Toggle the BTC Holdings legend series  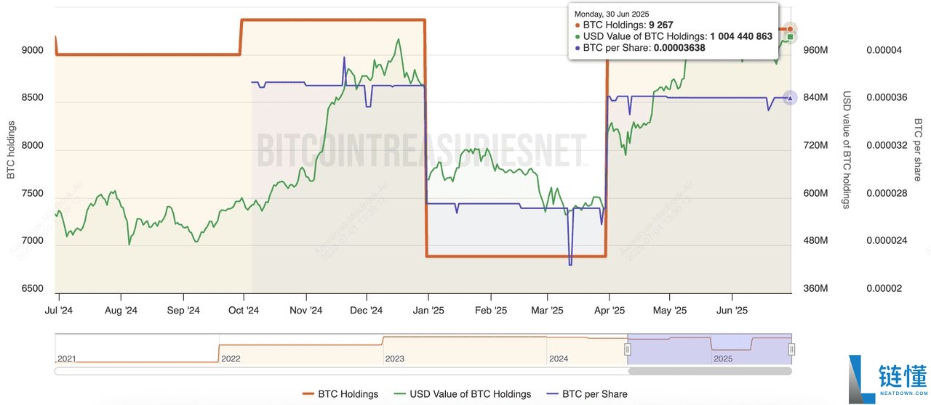pyautogui.click(x=340, y=394)
